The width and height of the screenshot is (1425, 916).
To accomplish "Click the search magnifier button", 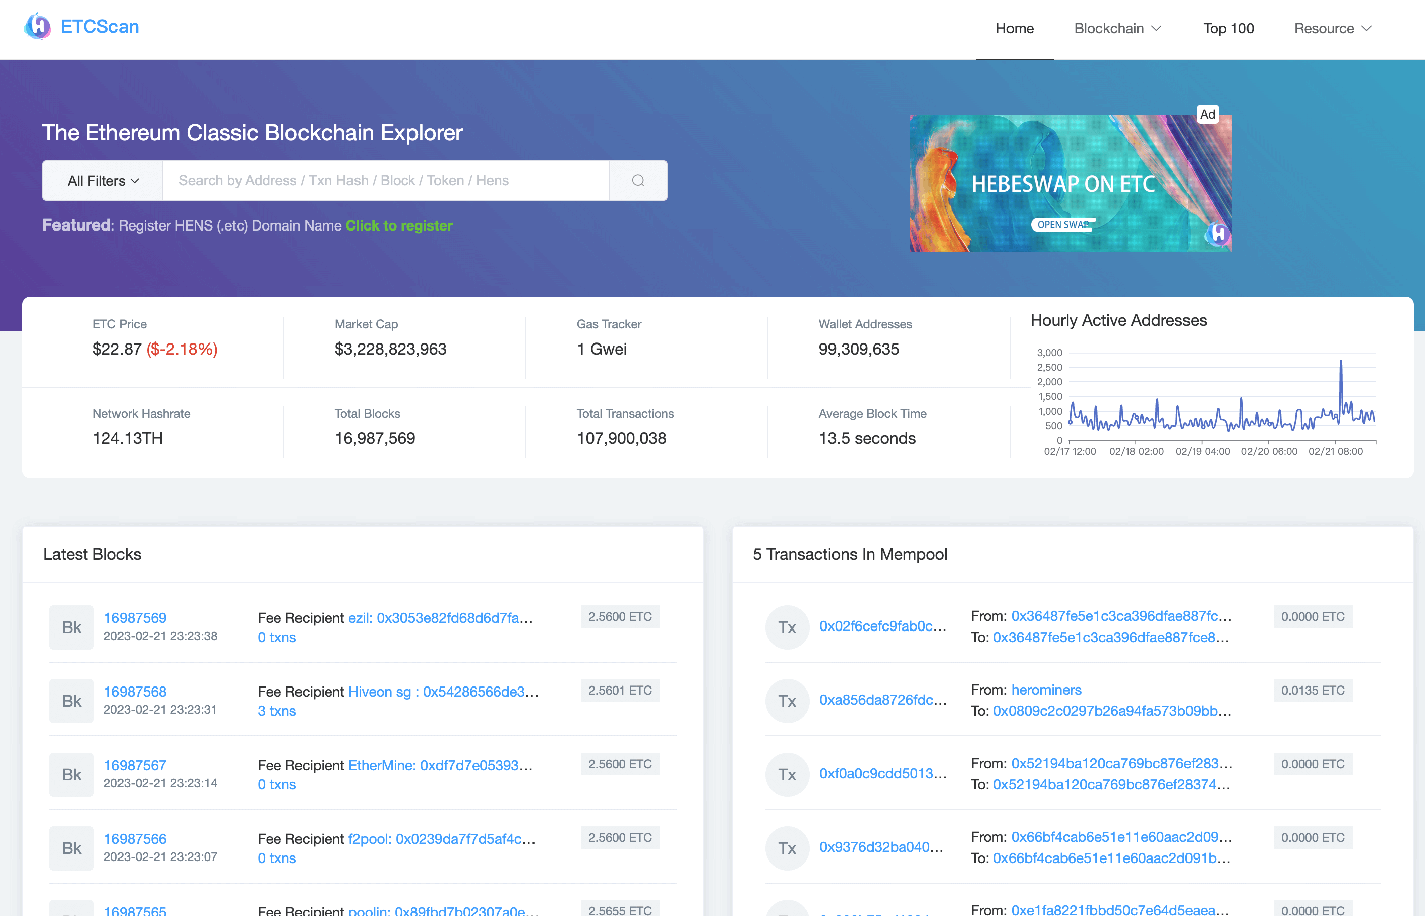I will [638, 180].
